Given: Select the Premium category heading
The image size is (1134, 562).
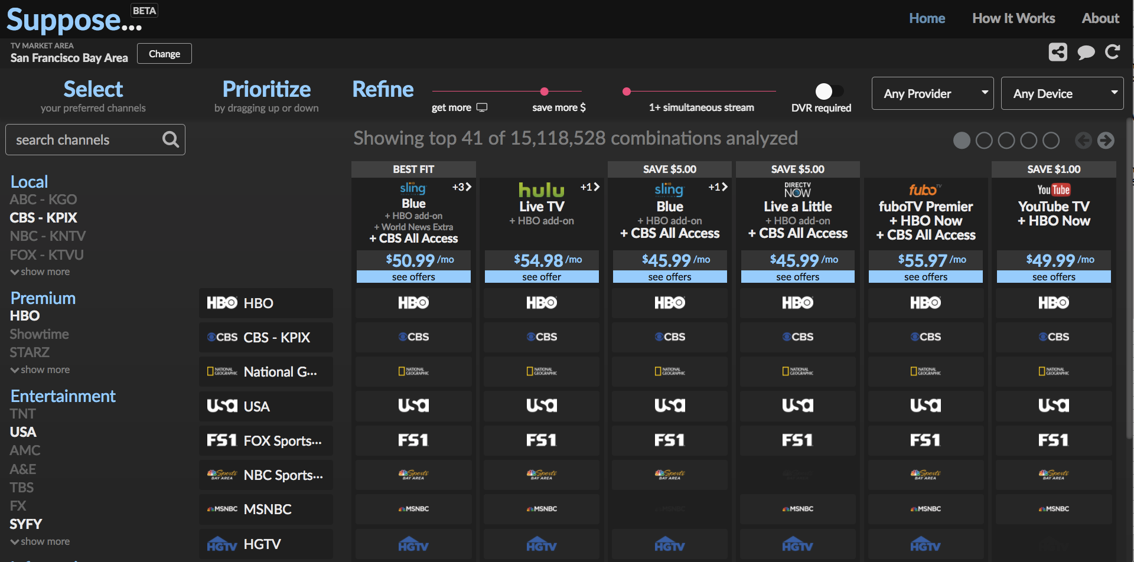Looking at the screenshot, I should [x=43, y=298].
